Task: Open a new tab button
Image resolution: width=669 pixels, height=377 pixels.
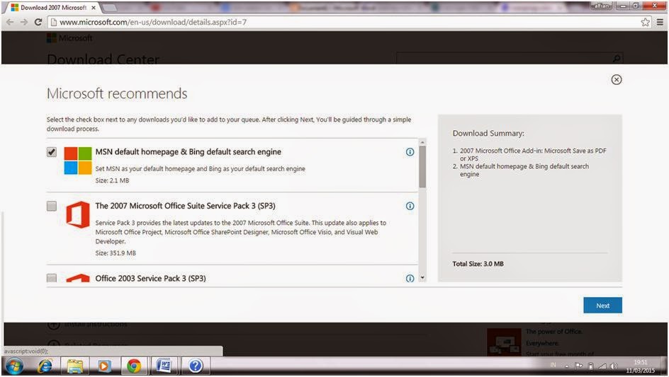Action: click(110, 8)
